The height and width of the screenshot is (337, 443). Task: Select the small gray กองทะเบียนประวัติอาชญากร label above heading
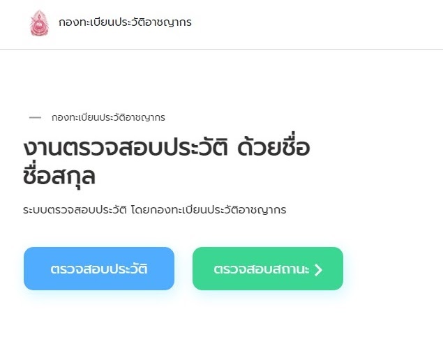tap(108, 117)
